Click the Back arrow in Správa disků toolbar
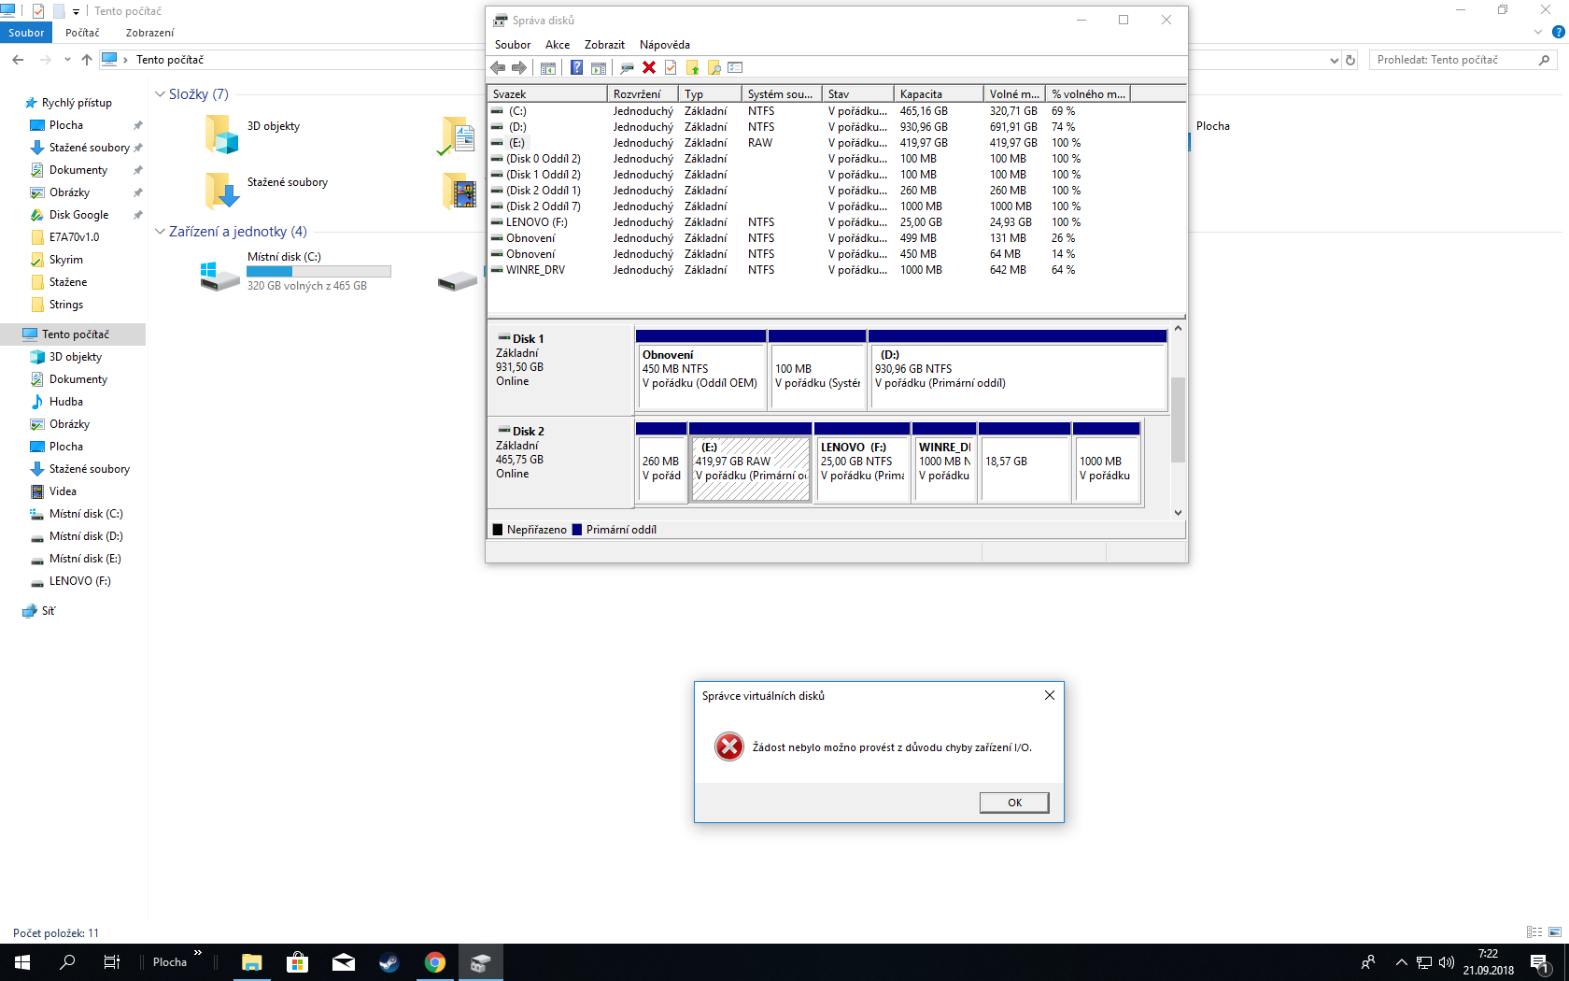 pyautogui.click(x=498, y=67)
